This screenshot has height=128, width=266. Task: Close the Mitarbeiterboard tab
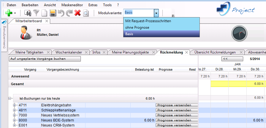[x=47, y=21]
